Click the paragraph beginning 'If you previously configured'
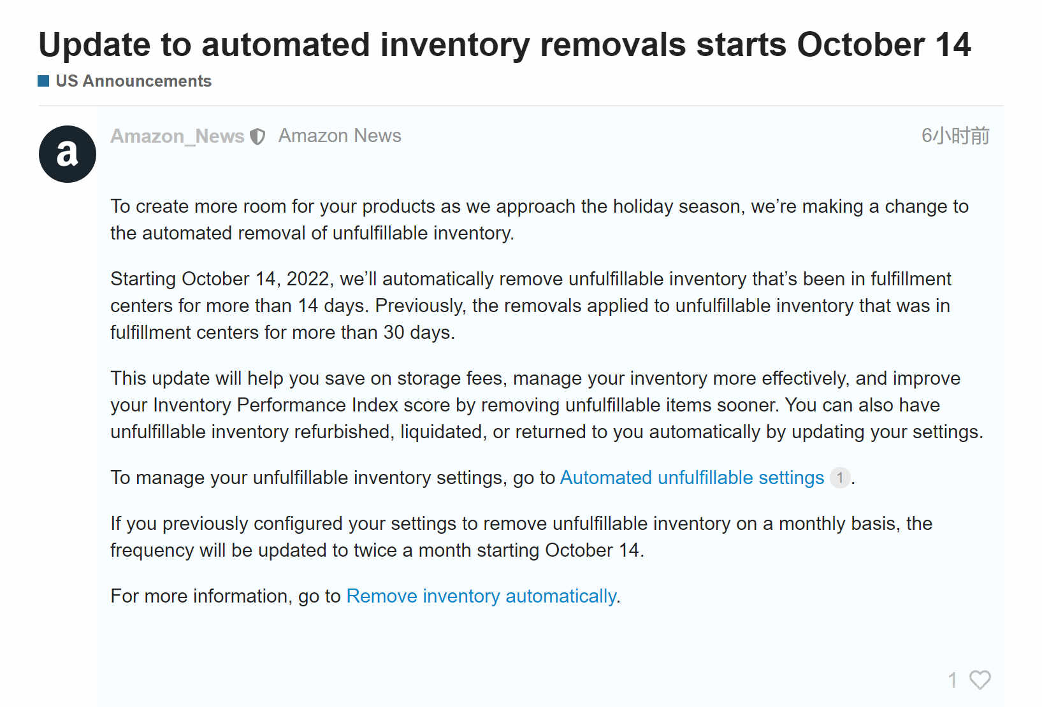 521,537
